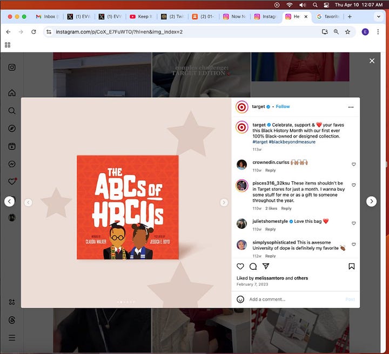Click the comment bubble icon
This screenshot has width=389, height=354.
pyautogui.click(x=253, y=266)
